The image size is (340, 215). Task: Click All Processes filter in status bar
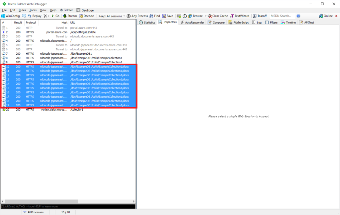(34, 212)
